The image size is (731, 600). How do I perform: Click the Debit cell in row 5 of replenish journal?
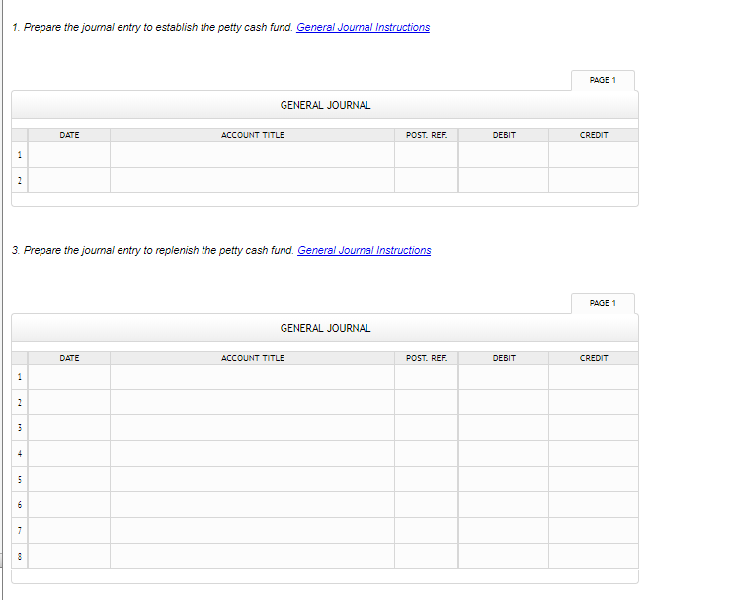[x=504, y=480]
